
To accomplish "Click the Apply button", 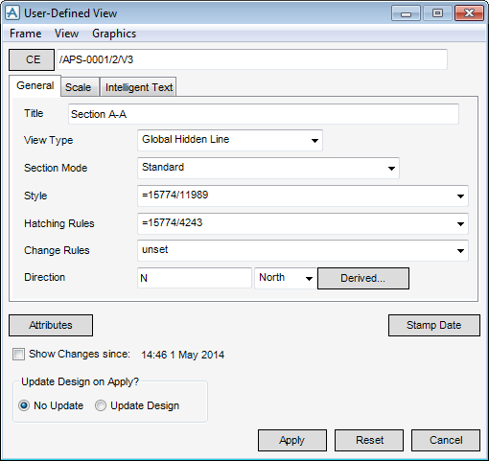I will (292, 440).
